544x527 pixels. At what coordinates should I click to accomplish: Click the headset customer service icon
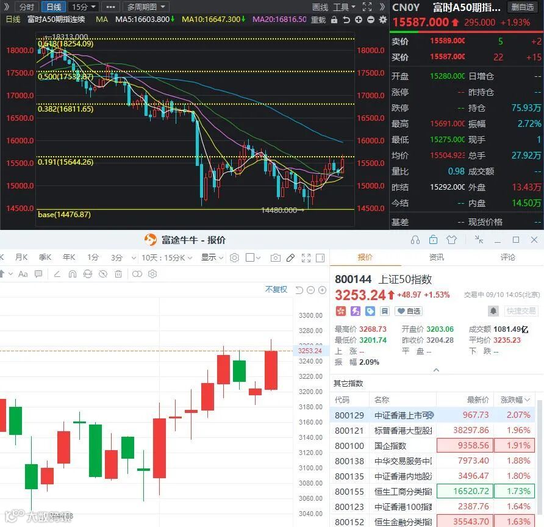pos(415,240)
